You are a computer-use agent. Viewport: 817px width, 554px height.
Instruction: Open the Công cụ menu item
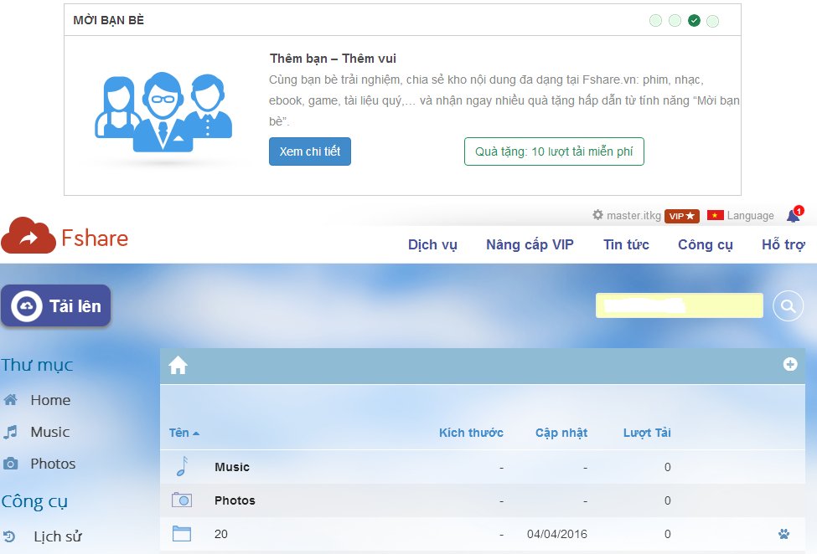tap(705, 244)
